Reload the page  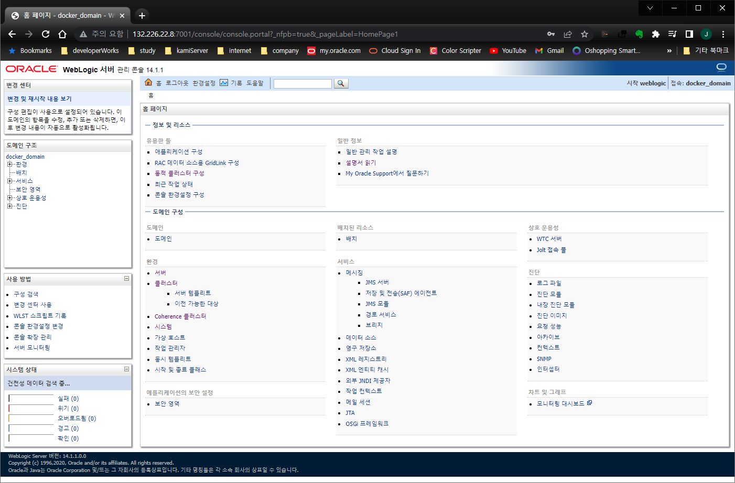tap(46, 34)
